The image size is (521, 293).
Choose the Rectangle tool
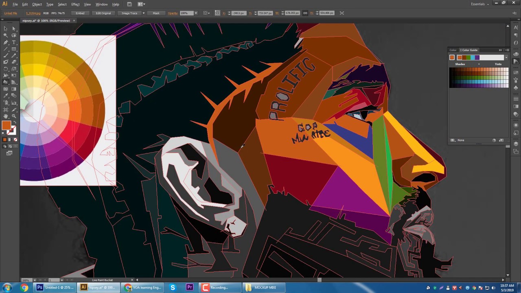tap(14, 49)
